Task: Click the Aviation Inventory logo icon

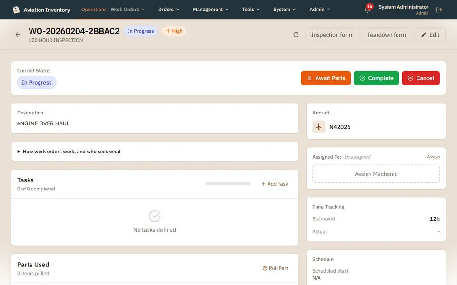Action: click(x=16, y=9)
